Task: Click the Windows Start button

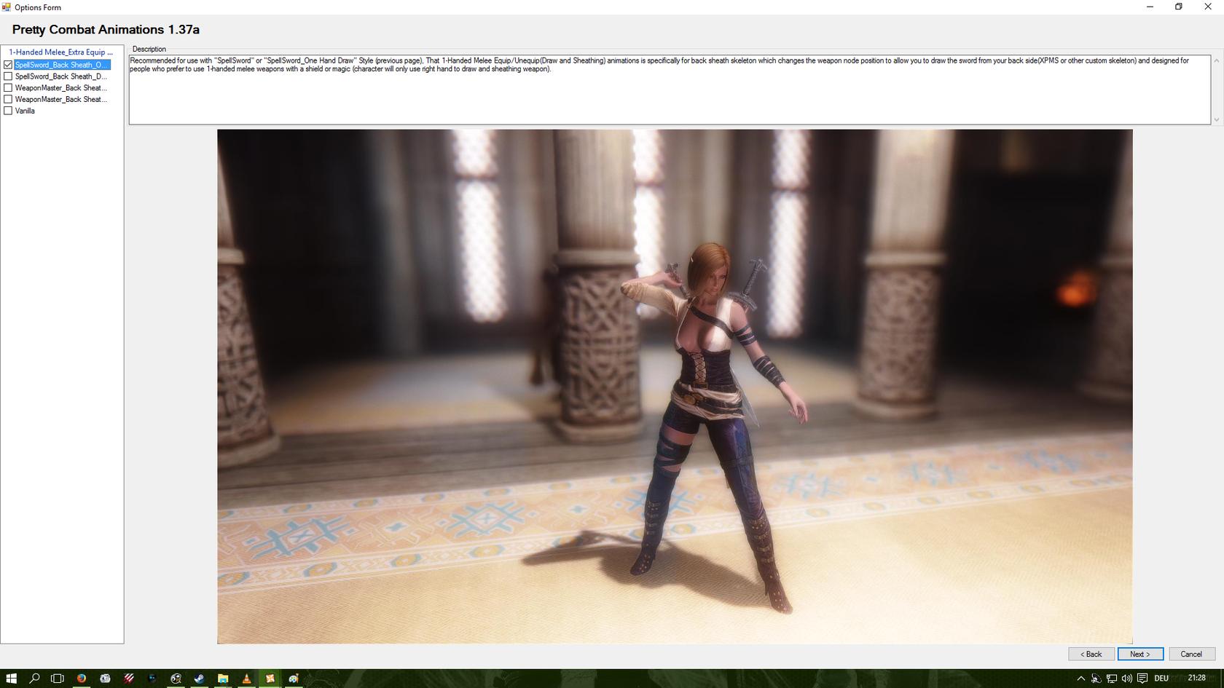Action: tap(11, 678)
